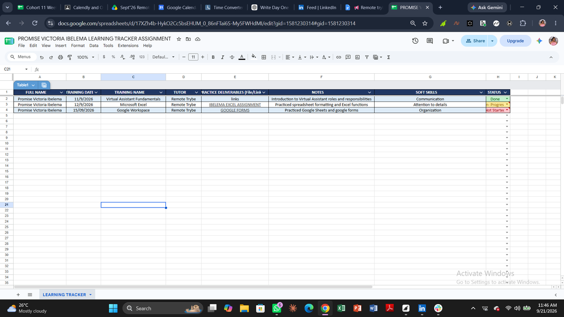Open the Functions sigma menu
This screenshot has height=317, width=564.
click(x=389, y=57)
